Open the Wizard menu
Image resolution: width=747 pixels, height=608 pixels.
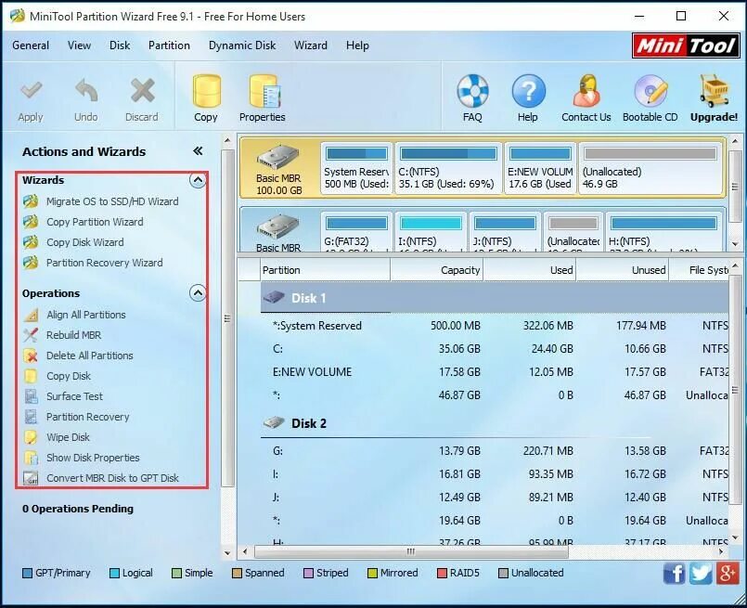coord(311,45)
